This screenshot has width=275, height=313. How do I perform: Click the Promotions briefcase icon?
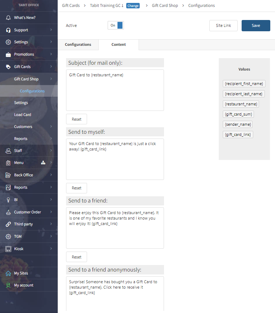coord(8,55)
